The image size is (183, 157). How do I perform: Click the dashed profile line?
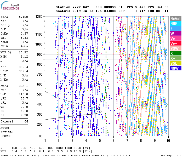[72, 102]
